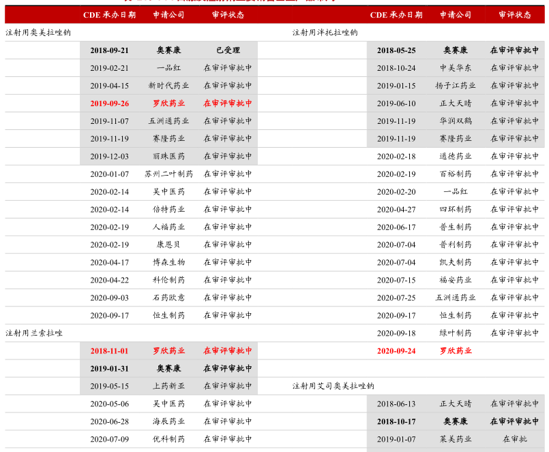The height and width of the screenshot is (452, 549).
Task: Select the 注射用艾司奥美拉唑钠 section heading
Action: tap(333, 387)
